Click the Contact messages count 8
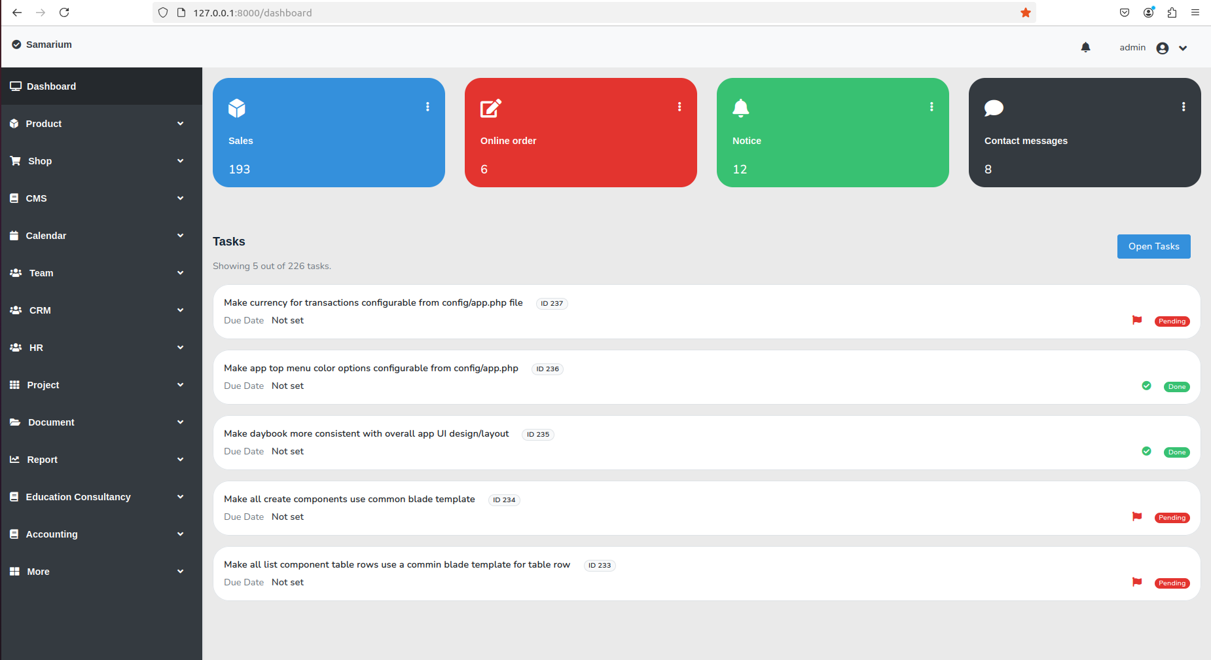 click(988, 169)
